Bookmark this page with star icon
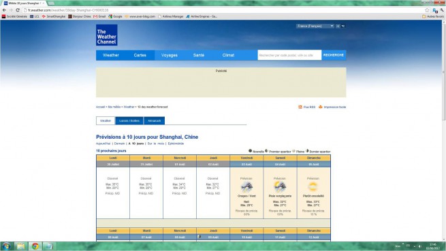Screen dimensions: 446x251 tap(427, 10)
